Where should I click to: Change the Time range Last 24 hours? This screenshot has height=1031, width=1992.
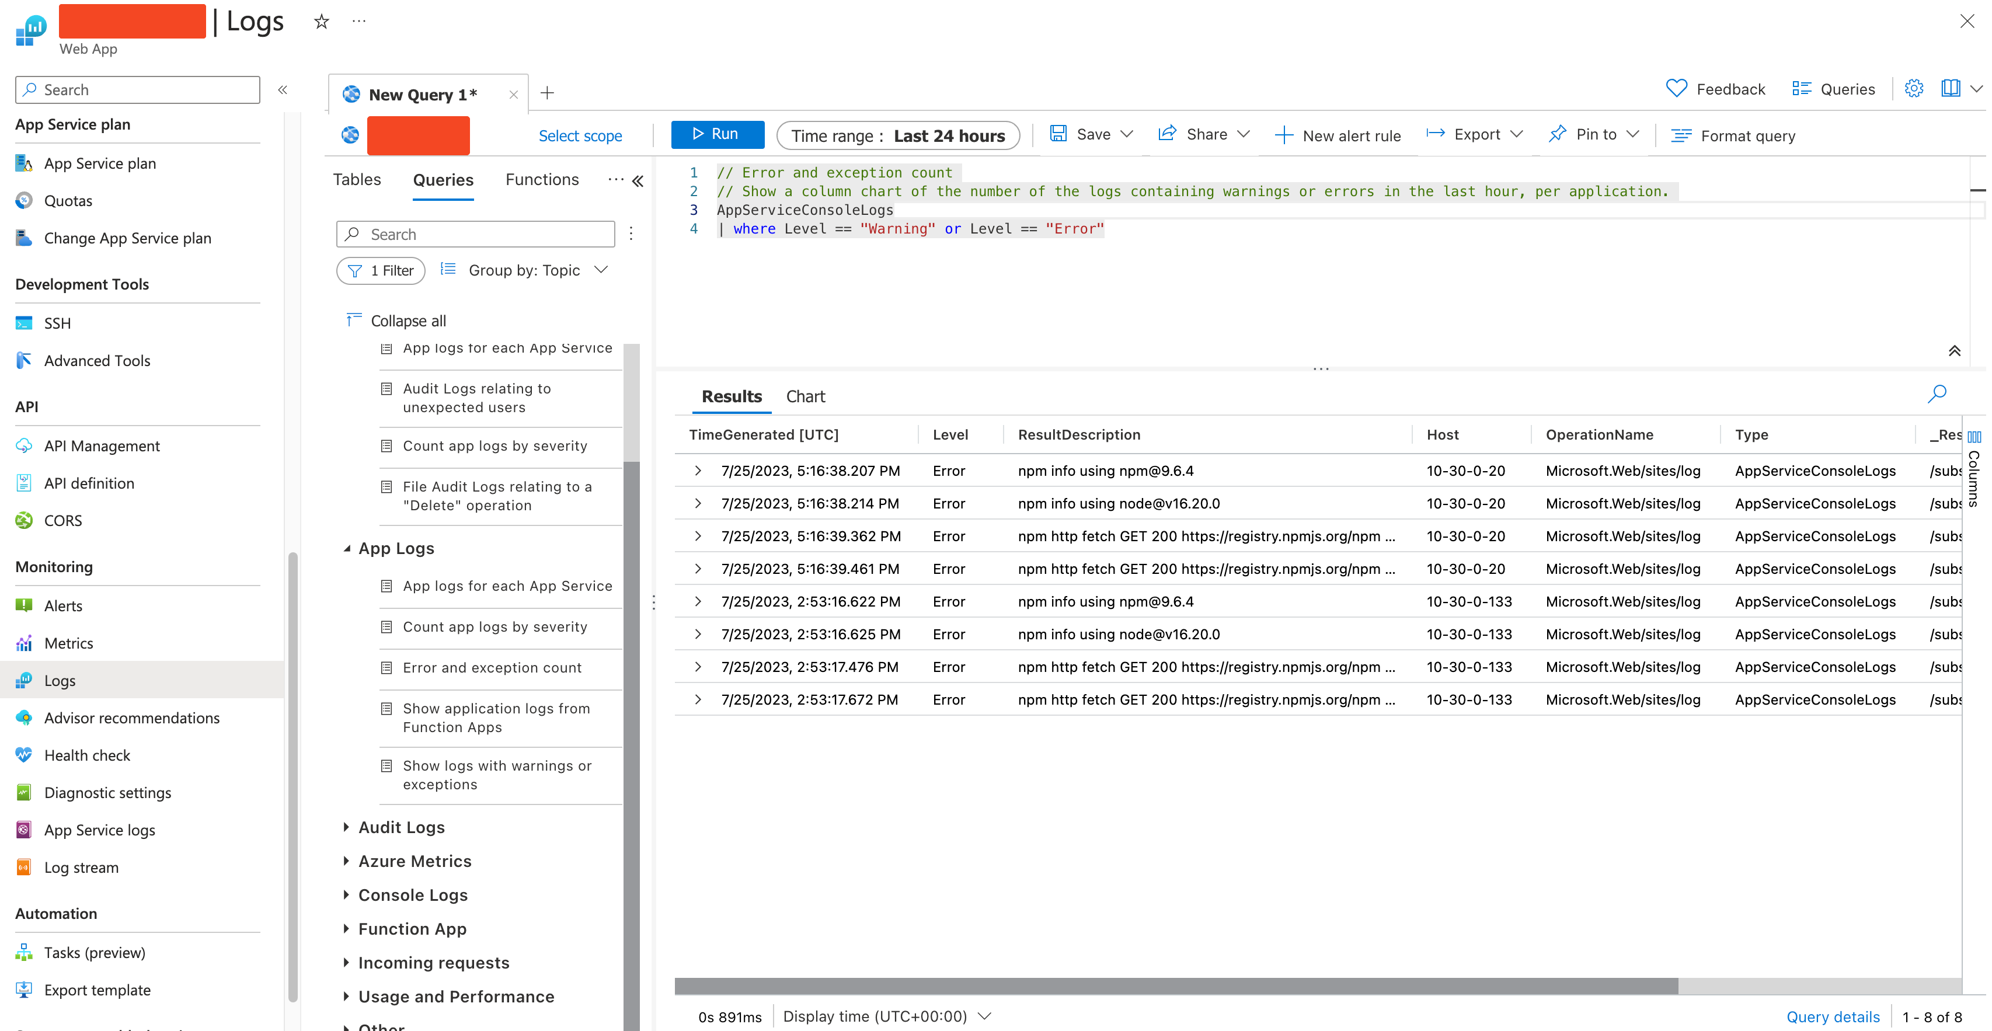(898, 135)
